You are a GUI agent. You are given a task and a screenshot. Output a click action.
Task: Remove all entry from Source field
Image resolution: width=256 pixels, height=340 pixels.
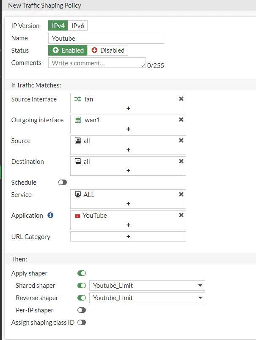click(x=181, y=140)
